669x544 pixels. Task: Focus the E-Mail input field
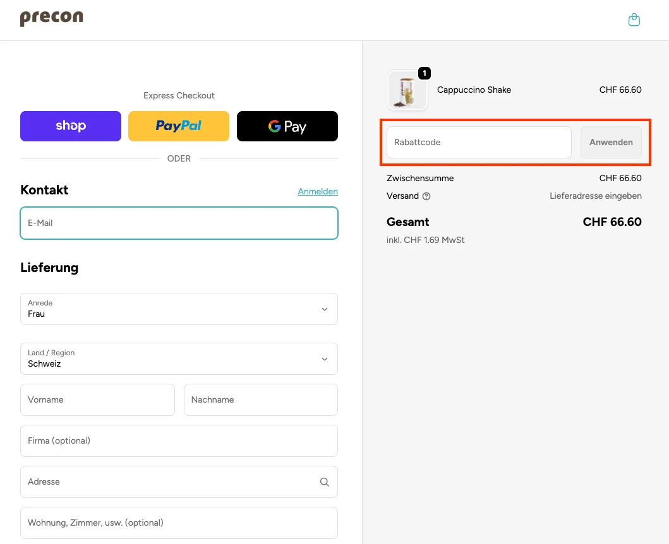(x=179, y=223)
